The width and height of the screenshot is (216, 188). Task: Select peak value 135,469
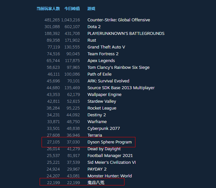tap(72, 88)
